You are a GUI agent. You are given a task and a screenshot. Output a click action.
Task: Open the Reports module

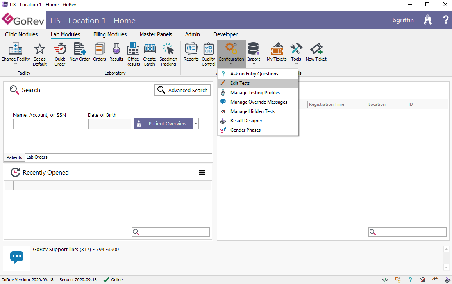(x=191, y=52)
